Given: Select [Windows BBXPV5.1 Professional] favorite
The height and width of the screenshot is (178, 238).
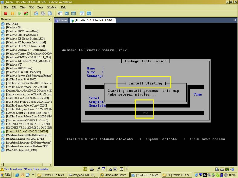Looking at the screenshot, I should 25,46.
